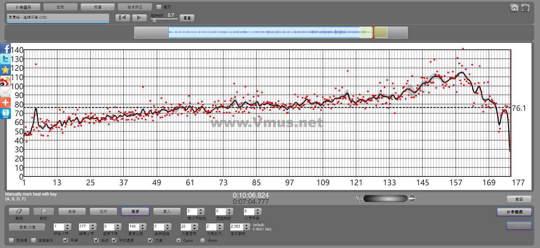
Task: Open the home icon at top right
Action: click(514, 8)
